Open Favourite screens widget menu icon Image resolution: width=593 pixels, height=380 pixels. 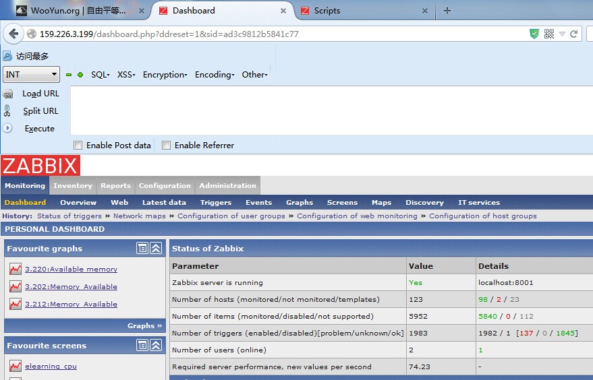point(142,345)
